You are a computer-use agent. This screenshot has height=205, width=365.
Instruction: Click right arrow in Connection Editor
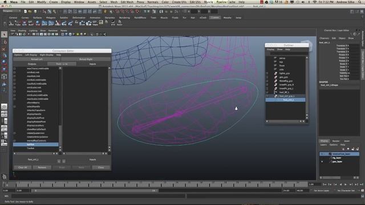tap(64, 161)
